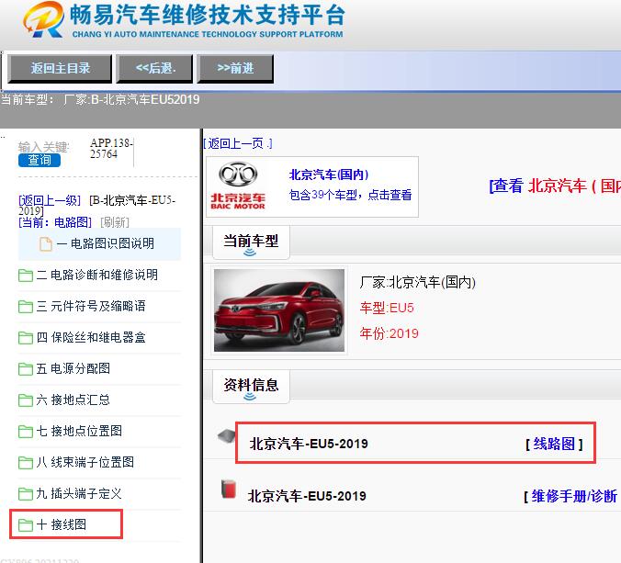Open 返回上一级 link in sidebar
This screenshot has height=563, width=621.
click(x=50, y=200)
